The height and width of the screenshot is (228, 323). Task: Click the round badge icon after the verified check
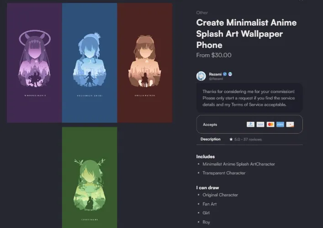coord(230,74)
